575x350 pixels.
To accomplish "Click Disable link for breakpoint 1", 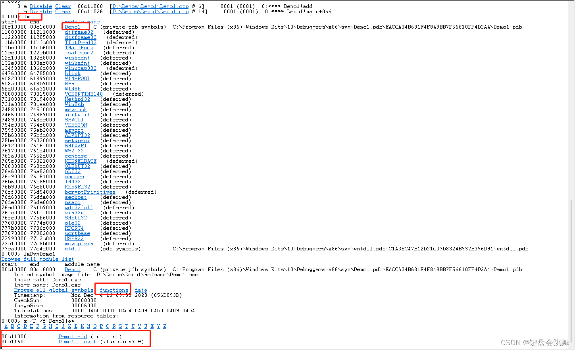I will 41,12.
